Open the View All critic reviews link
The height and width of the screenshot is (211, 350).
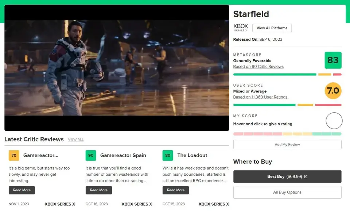[x=75, y=140]
